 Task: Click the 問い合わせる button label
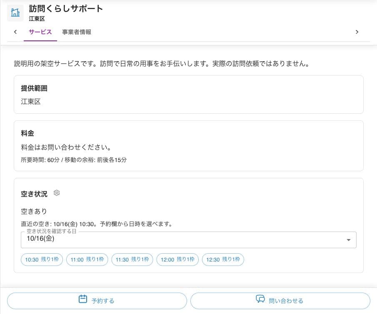coord(286,301)
